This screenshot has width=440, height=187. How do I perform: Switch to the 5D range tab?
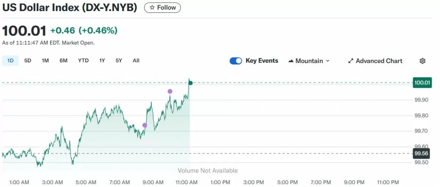coord(28,60)
